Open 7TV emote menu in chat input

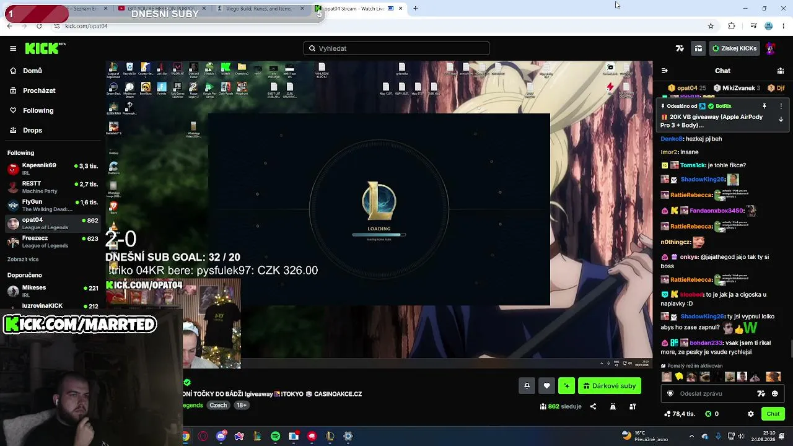(761, 393)
